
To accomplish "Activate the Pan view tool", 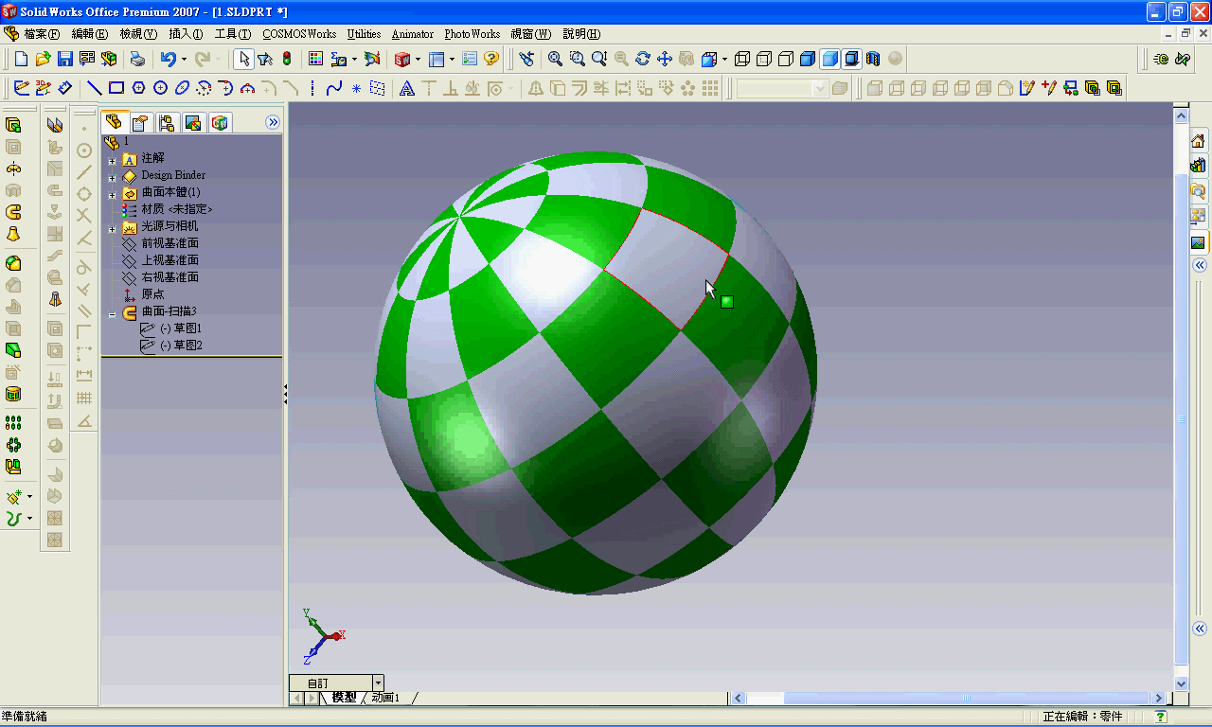I will 665,59.
